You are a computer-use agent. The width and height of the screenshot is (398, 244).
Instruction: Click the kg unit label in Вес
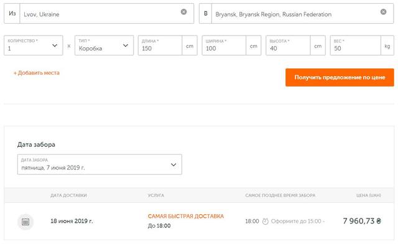(x=387, y=46)
